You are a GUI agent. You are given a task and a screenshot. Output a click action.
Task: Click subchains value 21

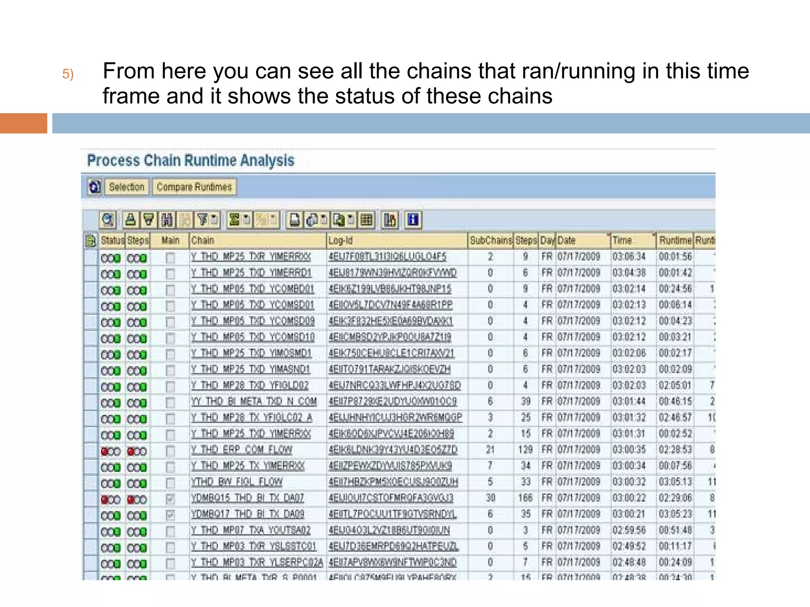click(x=490, y=450)
